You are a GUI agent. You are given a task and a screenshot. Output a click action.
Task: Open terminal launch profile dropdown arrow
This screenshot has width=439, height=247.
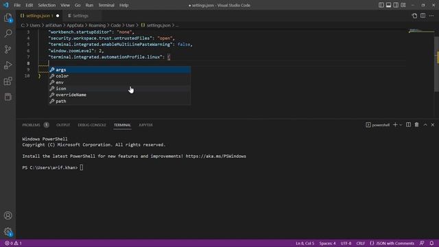coord(401,125)
